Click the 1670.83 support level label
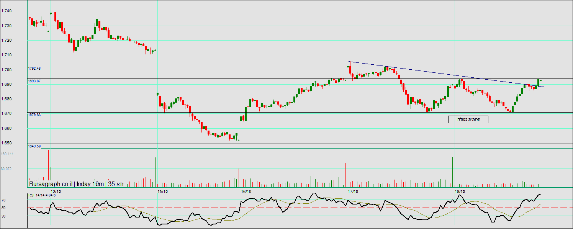Image resolution: width=573 pixels, height=229 pixels. tap(34, 115)
